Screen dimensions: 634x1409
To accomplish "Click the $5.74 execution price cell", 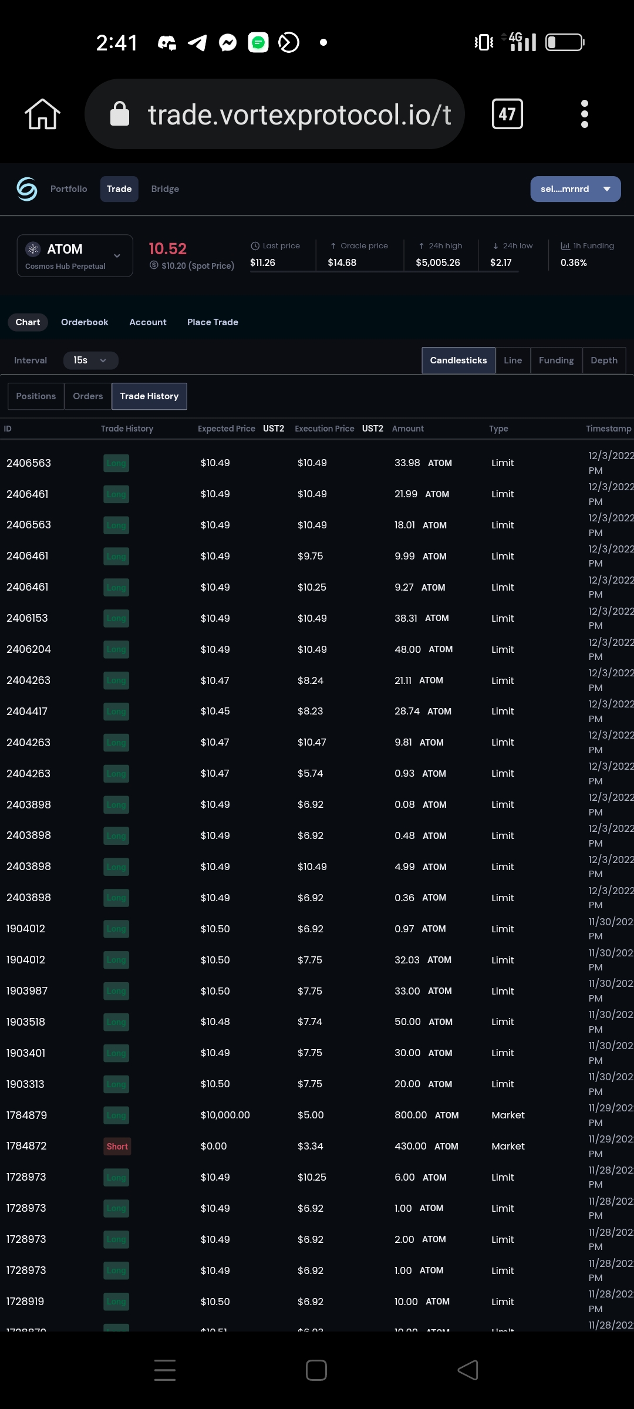I will (x=311, y=773).
